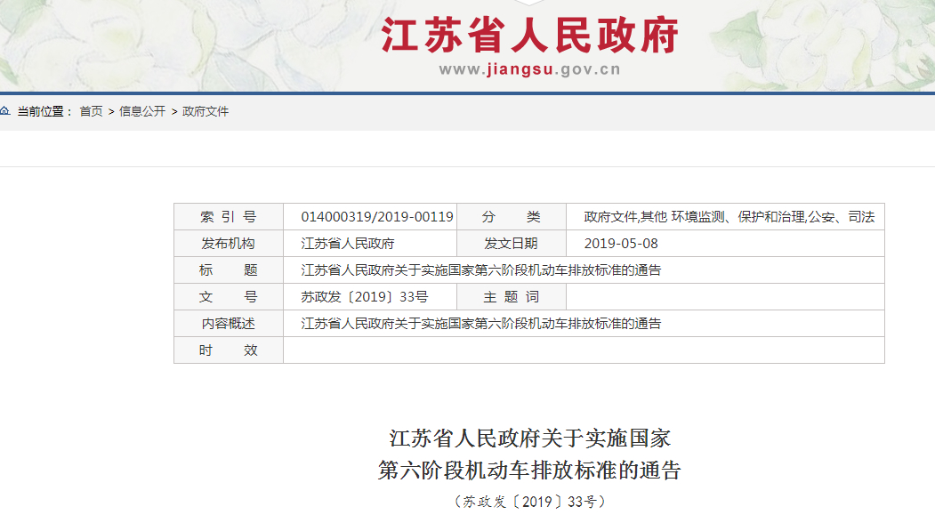The width and height of the screenshot is (935, 531).
Task: Click the document number under the main heading
Action: point(529,502)
